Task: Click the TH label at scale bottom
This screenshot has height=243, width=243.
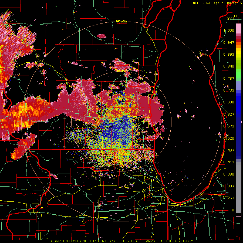Action: point(232,210)
